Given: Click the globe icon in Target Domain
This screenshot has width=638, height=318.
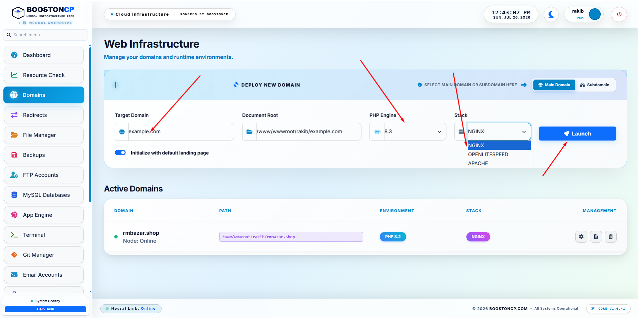Looking at the screenshot, I should (122, 132).
